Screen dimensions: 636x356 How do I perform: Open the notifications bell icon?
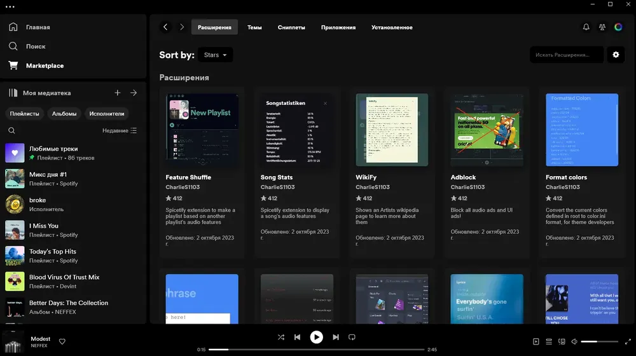[586, 27]
